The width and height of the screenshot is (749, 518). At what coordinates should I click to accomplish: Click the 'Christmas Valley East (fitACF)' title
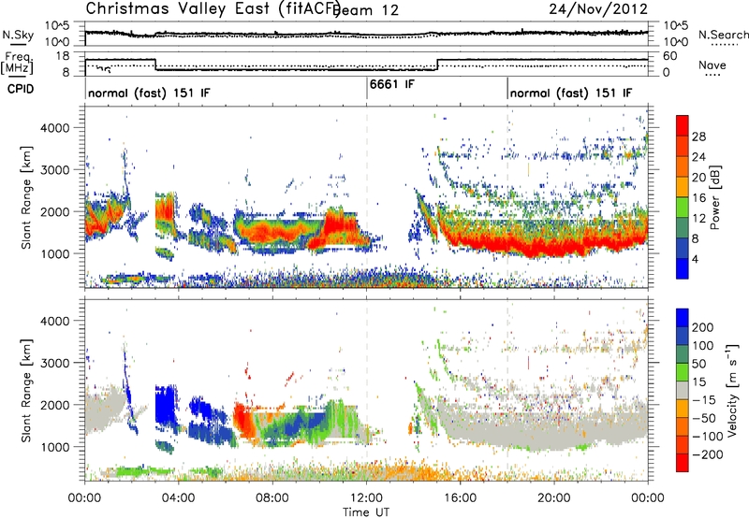pyautogui.click(x=213, y=8)
